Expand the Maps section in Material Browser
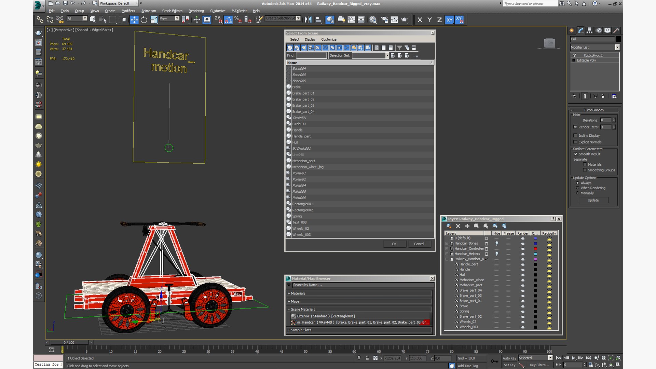 (359, 301)
